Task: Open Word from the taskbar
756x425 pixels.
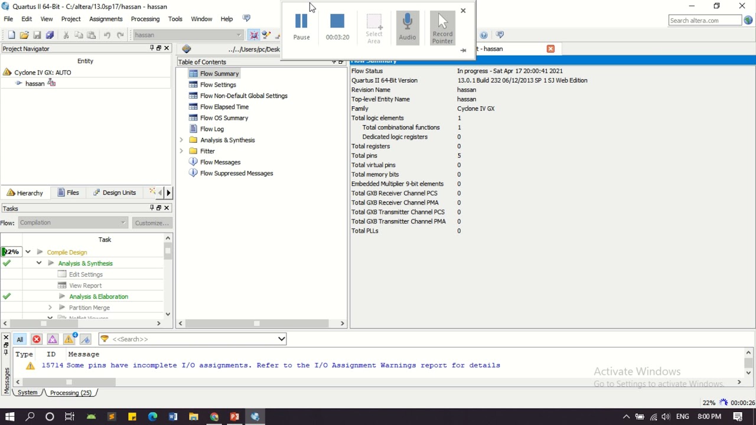Action: coord(173,417)
